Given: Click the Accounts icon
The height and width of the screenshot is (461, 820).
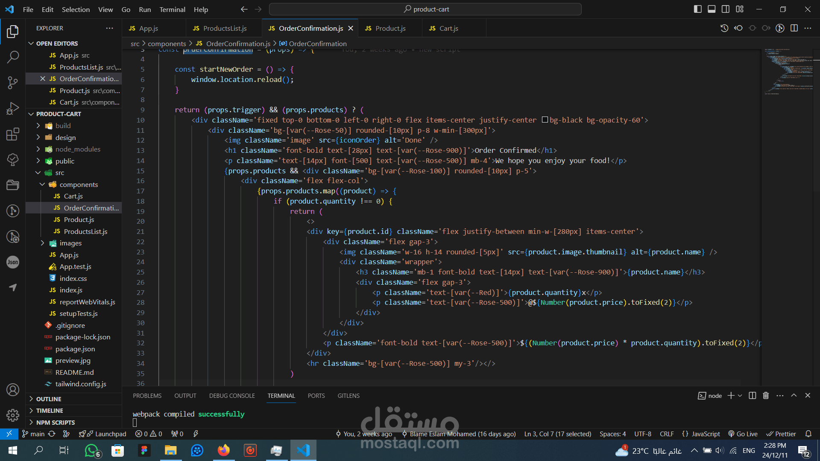Looking at the screenshot, I should (13, 389).
